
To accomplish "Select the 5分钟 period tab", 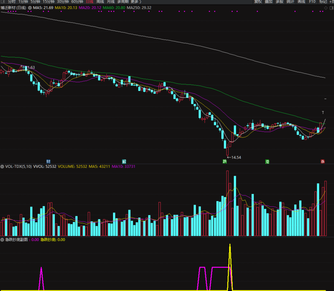I will [x=35, y=2].
